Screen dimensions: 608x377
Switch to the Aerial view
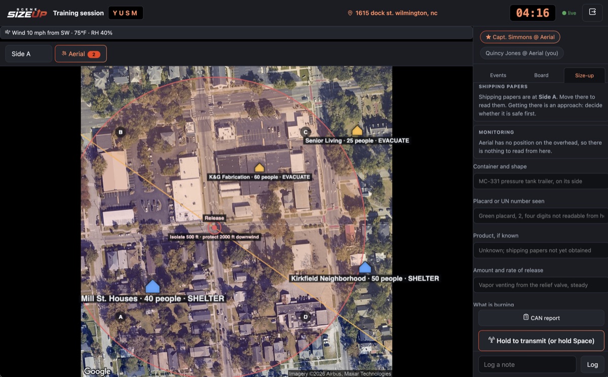point(81,54)
